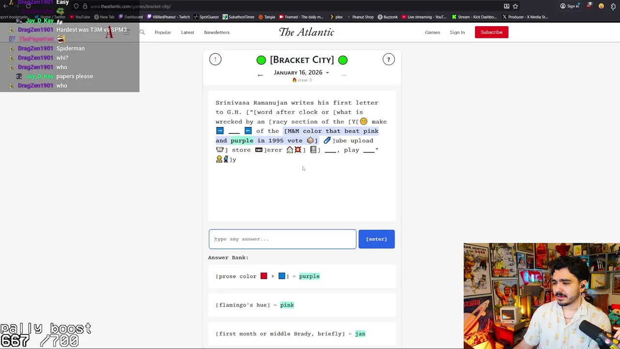The height and width of the screenshot is (349, 620).
Task: Click chat message 'Spiderman'
Action: [70, 48]
